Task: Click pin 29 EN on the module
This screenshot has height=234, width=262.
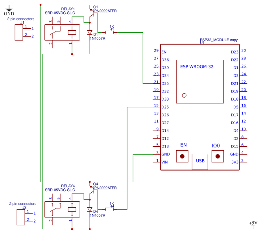Action: (157, 52)
